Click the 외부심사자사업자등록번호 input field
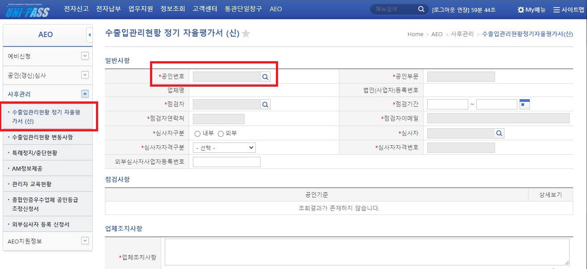Viewport: 587px width, 269px height. [227, 162]
